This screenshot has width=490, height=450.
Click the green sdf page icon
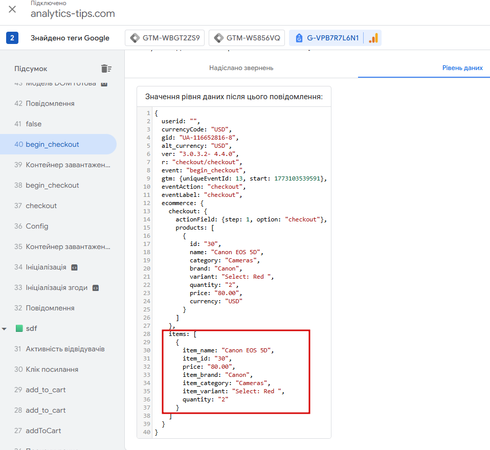pyautogui.click(x=19, y=328)
